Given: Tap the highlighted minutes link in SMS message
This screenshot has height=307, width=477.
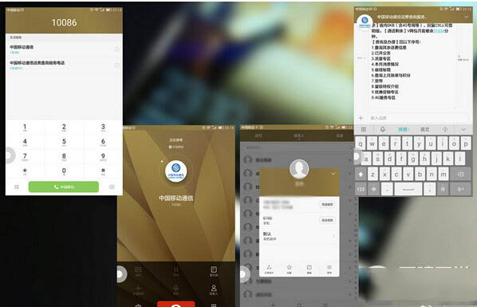Looking at the screenshot, I should coord(439,31).
